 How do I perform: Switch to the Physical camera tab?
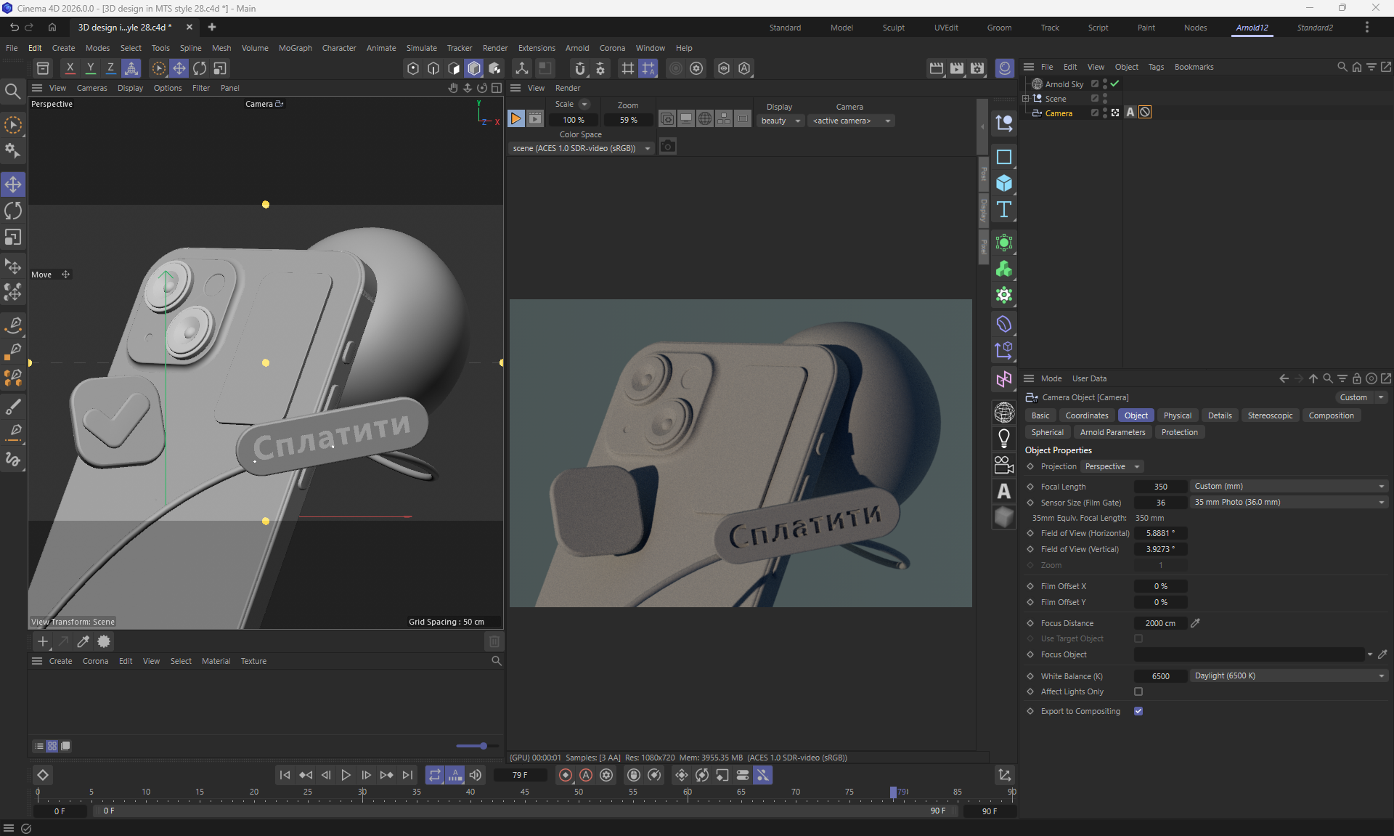pyautogui.click(x=1177, y=415)
